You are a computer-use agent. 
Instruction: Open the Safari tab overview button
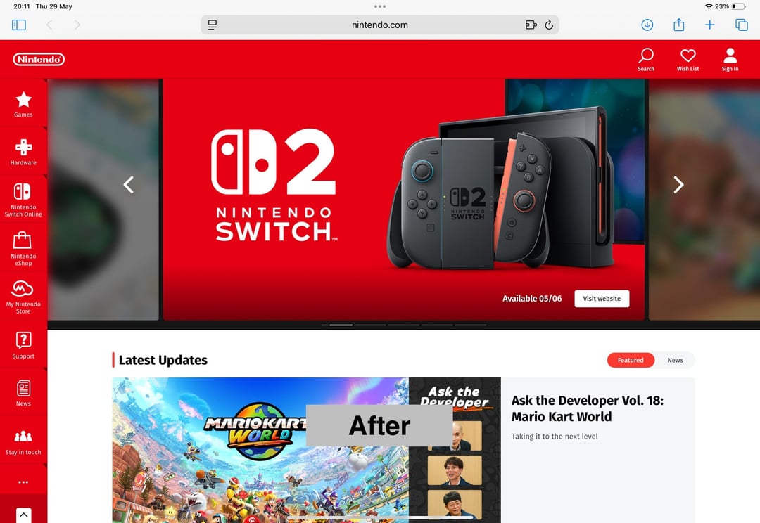(x=742, y=25)
